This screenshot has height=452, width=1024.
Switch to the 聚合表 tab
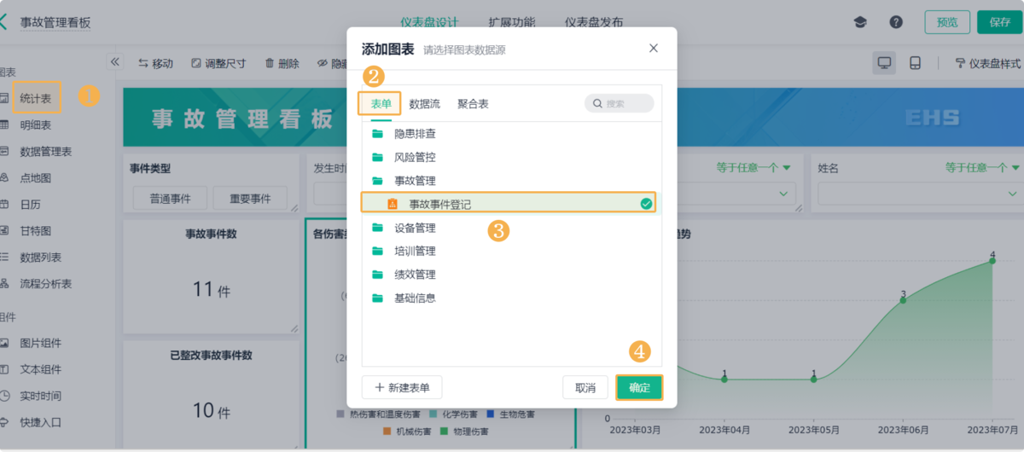click(x=473, y=104)
